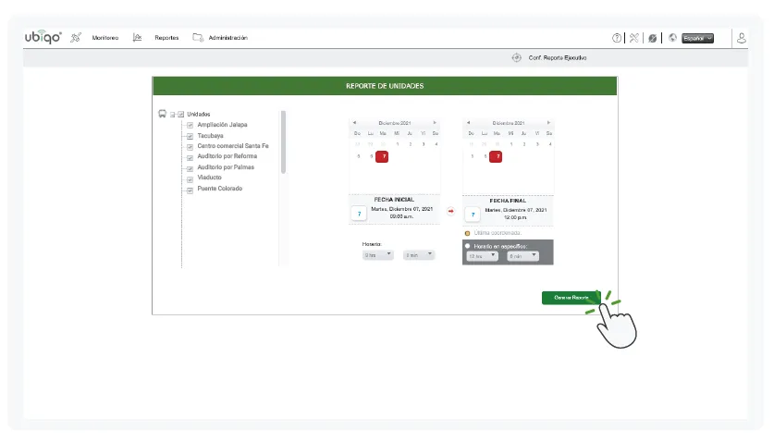Pick day 2 in final date calendar
Image resolution: width=774 pixels, height=442 pixels.
point(524,144)
